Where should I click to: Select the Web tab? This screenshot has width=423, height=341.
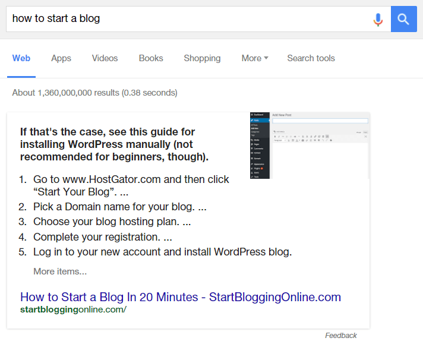21,58
